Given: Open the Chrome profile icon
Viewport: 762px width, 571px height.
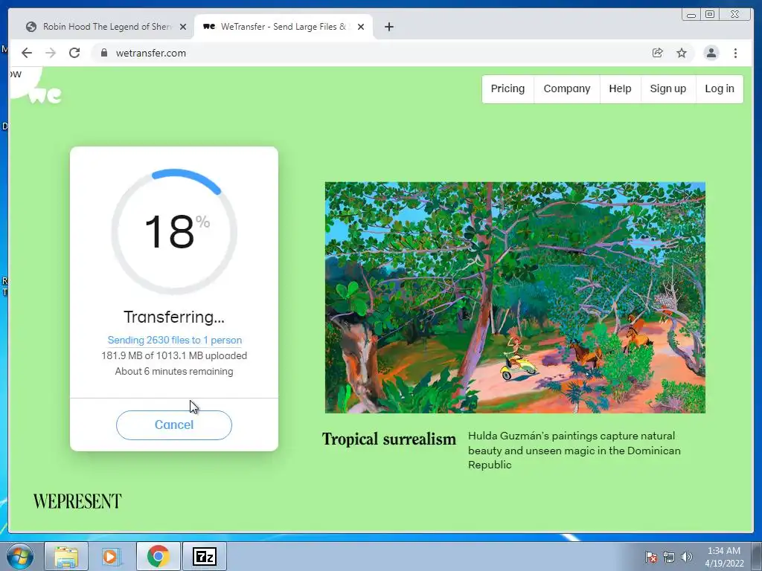Looking at the screenshot, I should click(x=711, y=53).
